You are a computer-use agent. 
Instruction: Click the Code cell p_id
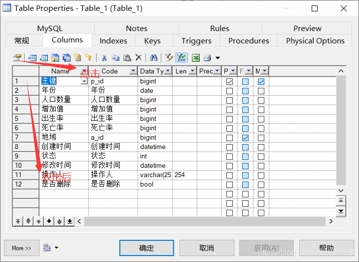(x=113, y=81)
